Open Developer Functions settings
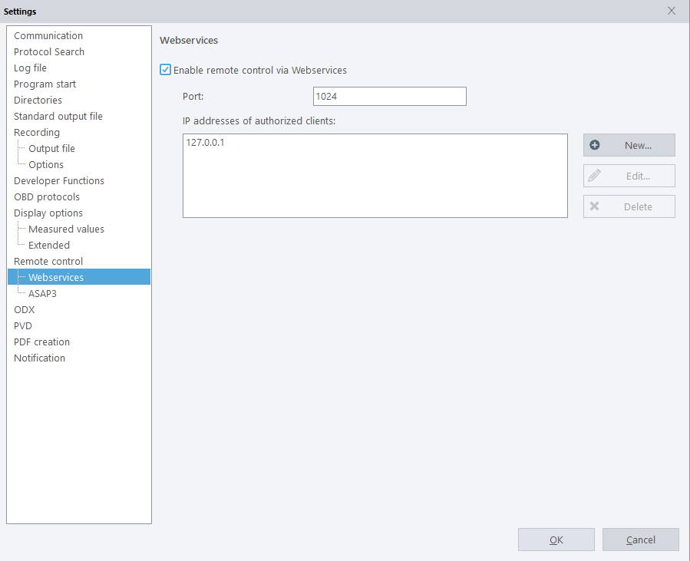Image resolution: width=690 pixels, height=561 pixels. pyautogui.click(x=59, y=181)
